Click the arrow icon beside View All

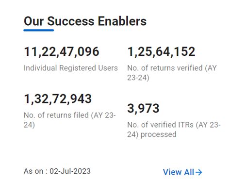(198, 172)
